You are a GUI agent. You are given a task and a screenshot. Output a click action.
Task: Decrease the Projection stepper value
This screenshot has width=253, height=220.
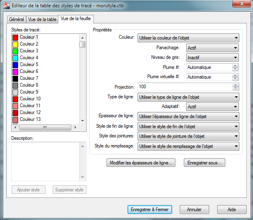[x=235, y=89]
